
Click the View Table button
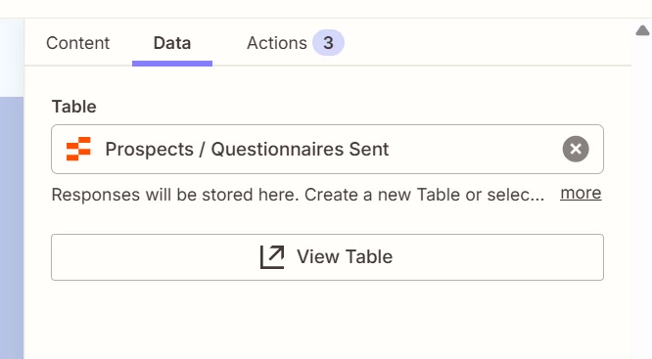coord(327,257)
